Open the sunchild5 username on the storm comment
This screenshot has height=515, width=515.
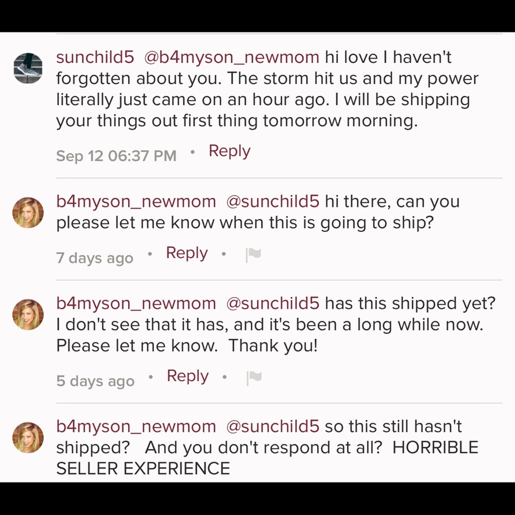tap(95, 58)
